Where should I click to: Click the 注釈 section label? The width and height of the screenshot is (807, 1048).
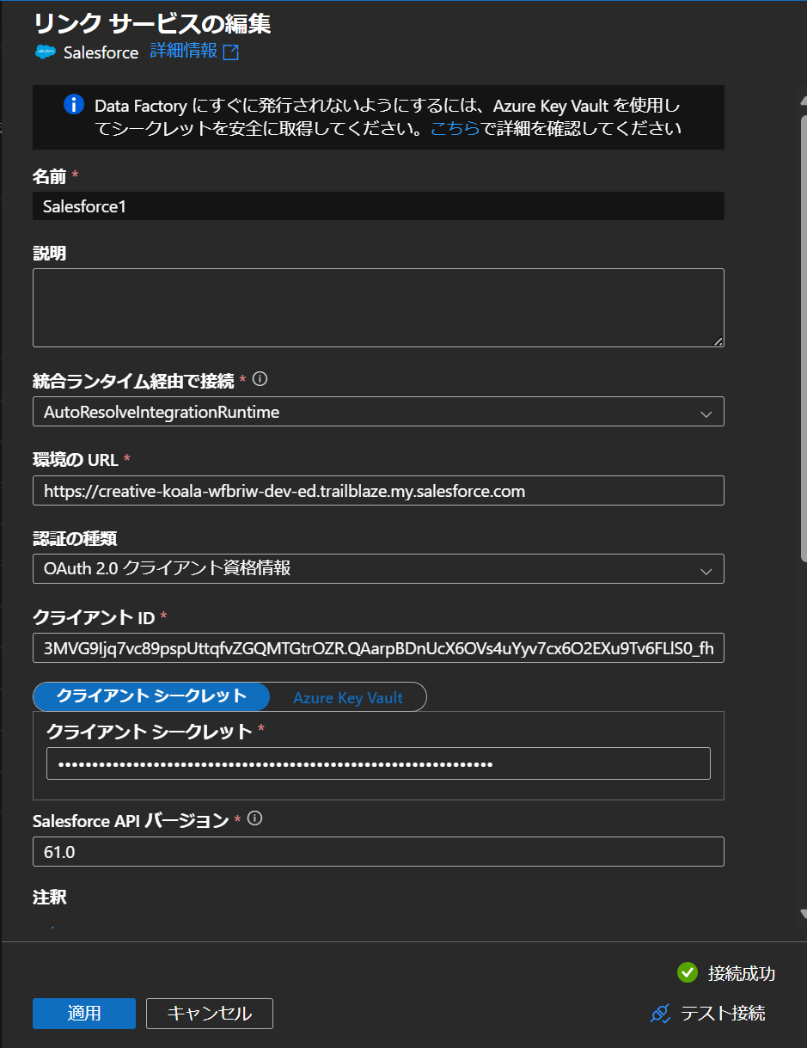point(49,898)
